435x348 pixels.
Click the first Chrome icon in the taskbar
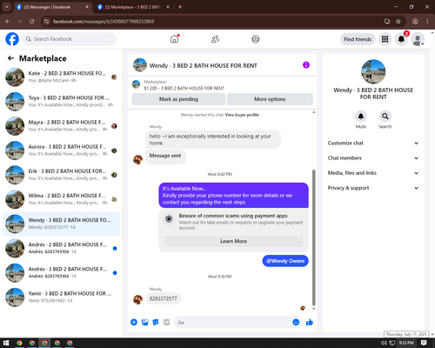click(19, 343)
